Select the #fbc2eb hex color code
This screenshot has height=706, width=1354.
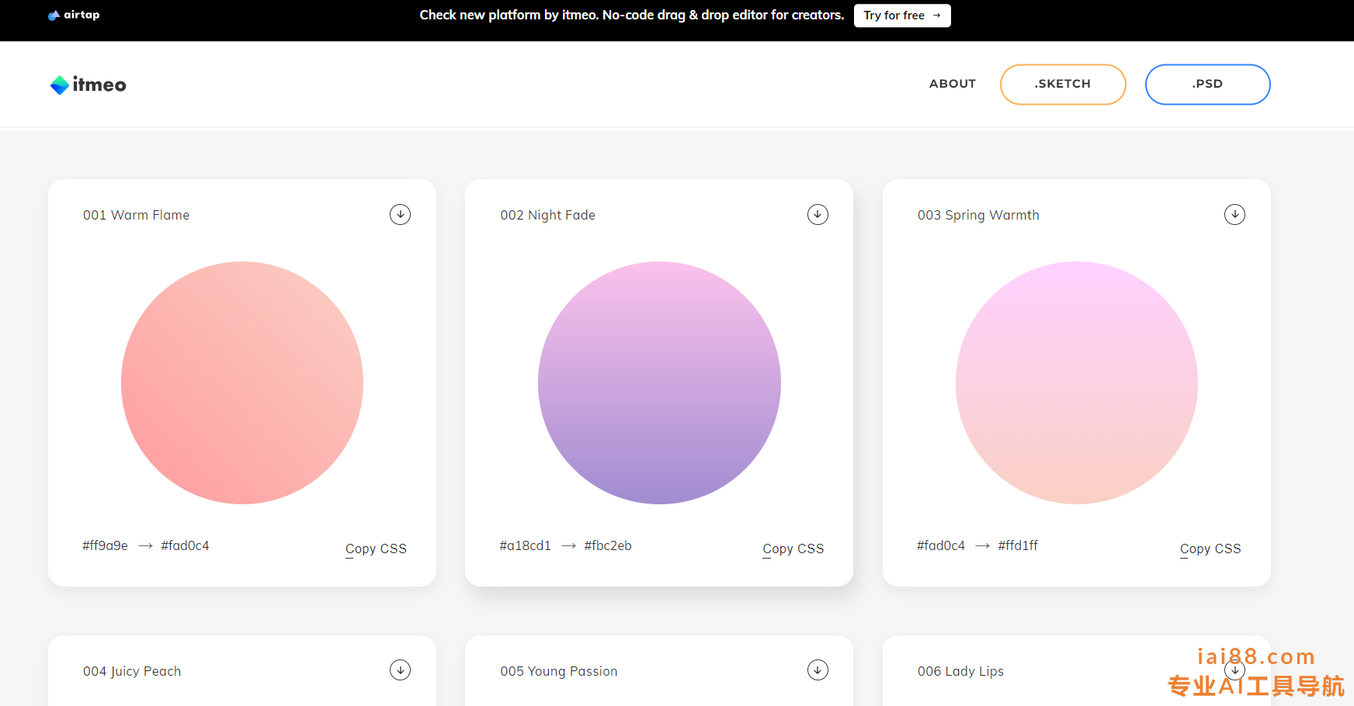coord(608,545)
